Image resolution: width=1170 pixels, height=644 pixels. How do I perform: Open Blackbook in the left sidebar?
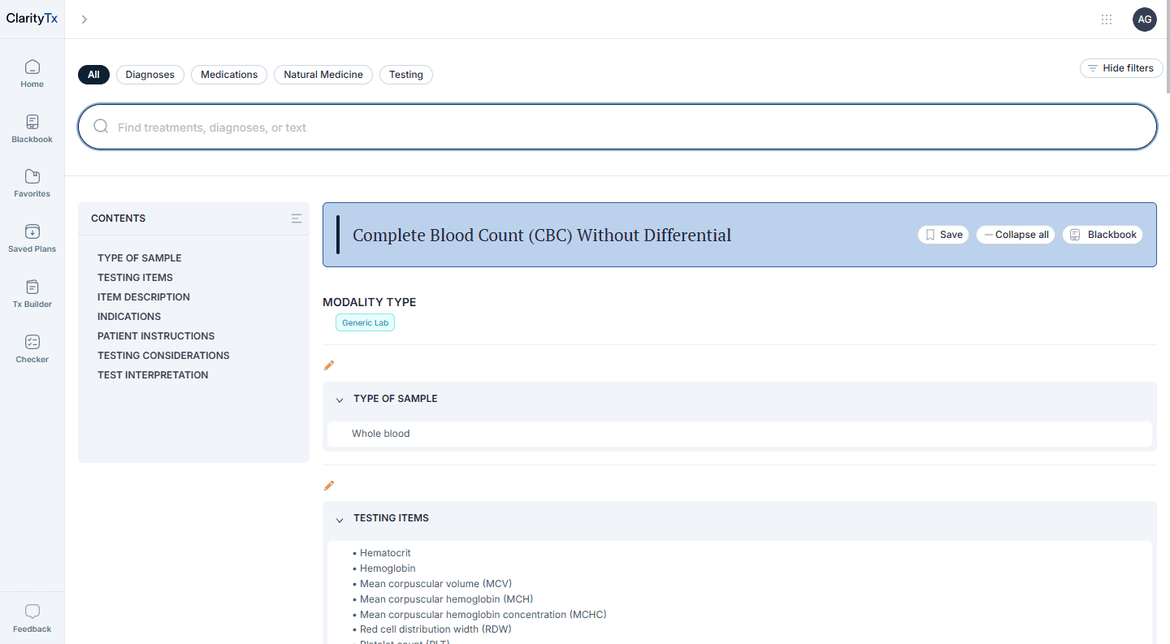coord(32,128)
